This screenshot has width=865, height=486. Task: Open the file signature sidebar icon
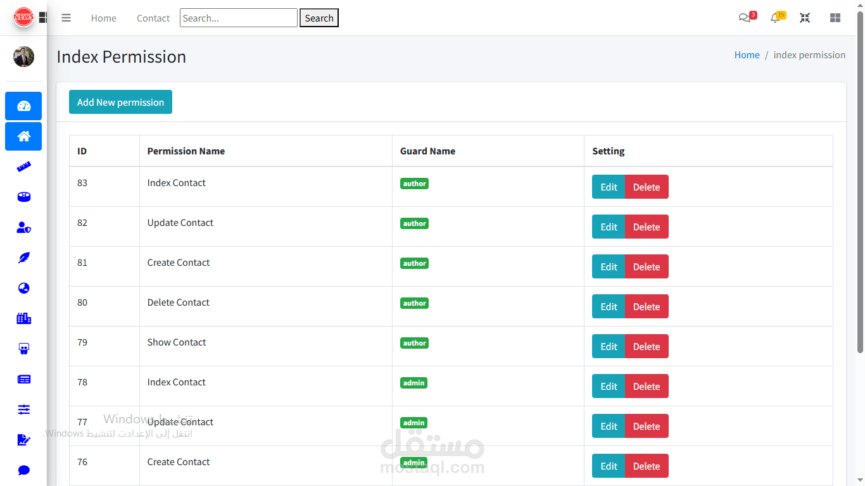click(23, 440)
